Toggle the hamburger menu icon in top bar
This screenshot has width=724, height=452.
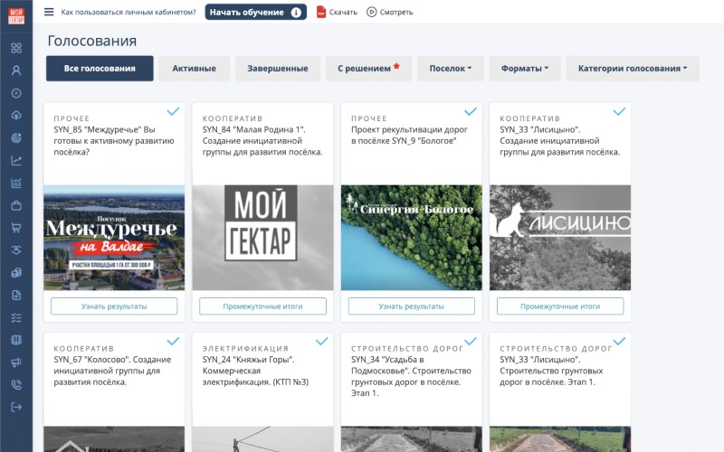point(49,12)
